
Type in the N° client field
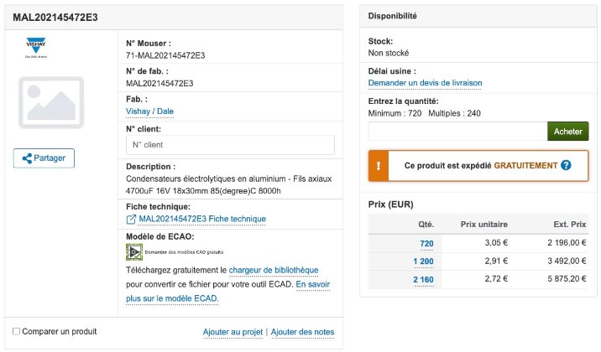pos(230,145)
